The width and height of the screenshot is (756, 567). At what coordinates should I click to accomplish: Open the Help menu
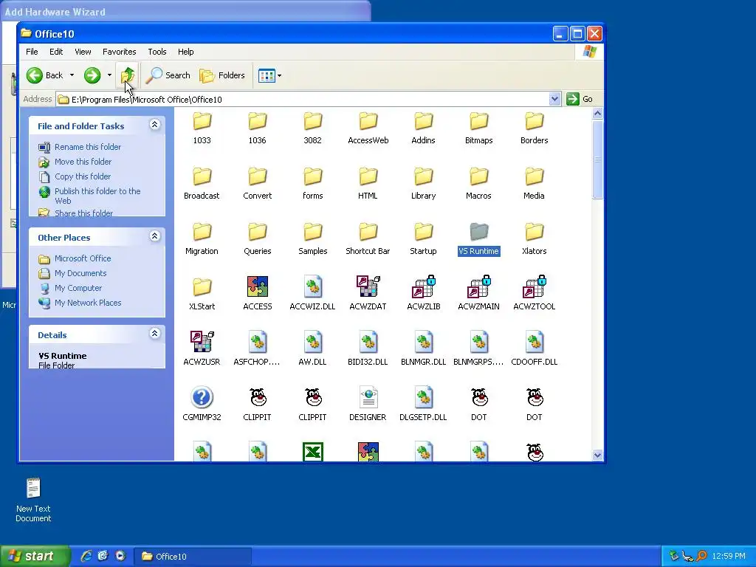coord(185,52)
